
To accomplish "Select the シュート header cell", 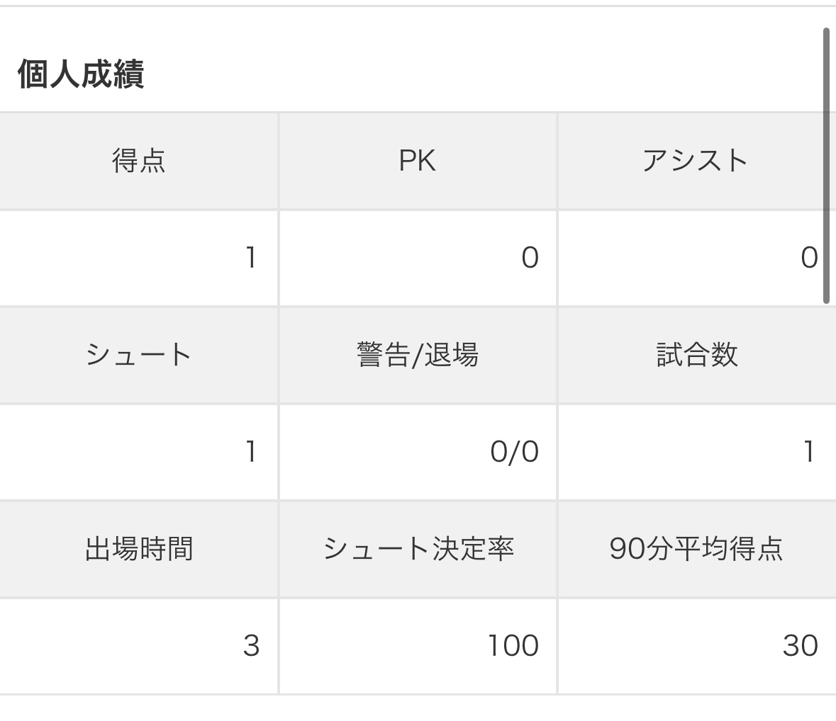I will [139, 354].
